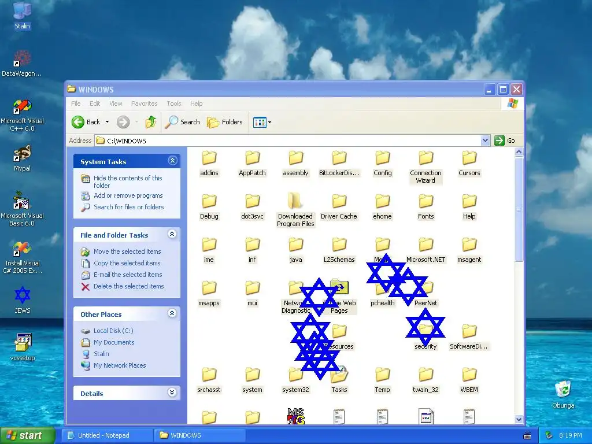Switch to Untitled - Notepad taskbar button
Viewport: 592px width, 444px height.
107,435
